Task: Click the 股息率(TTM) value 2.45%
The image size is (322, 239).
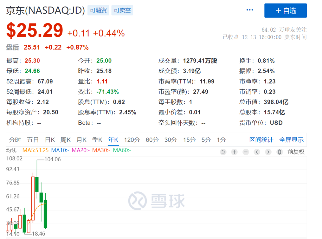Action: click(128, 112)
